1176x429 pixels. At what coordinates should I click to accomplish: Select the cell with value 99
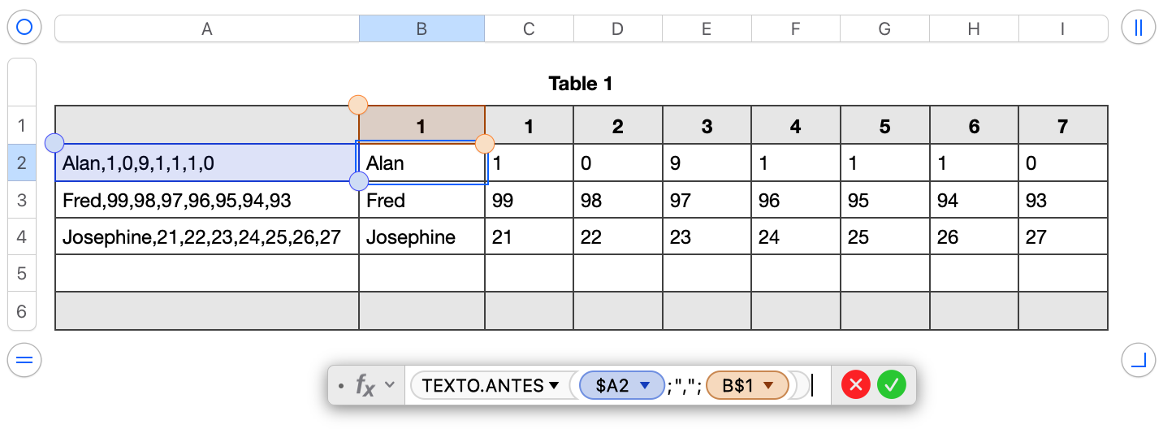pos(529,200)
